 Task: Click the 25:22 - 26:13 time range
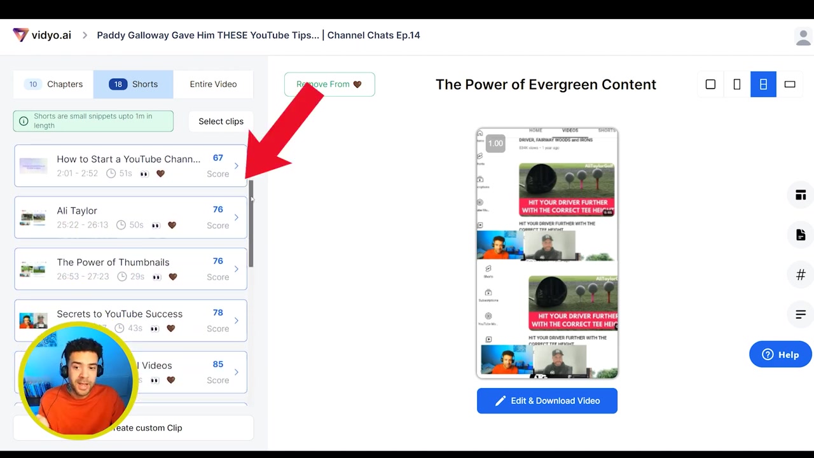click(x=83, y=225)
